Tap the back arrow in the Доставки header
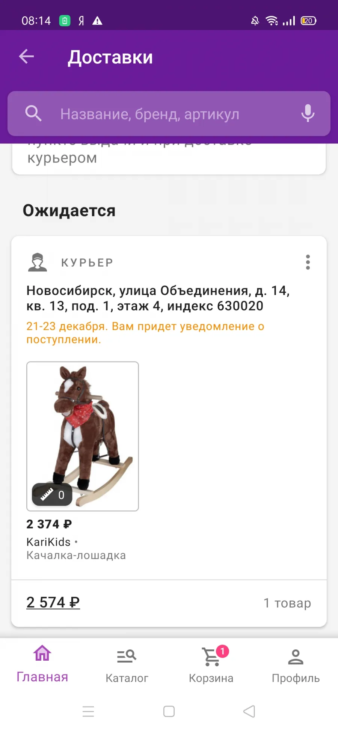The height and width of the screenshot is (732, 338). 26,57
